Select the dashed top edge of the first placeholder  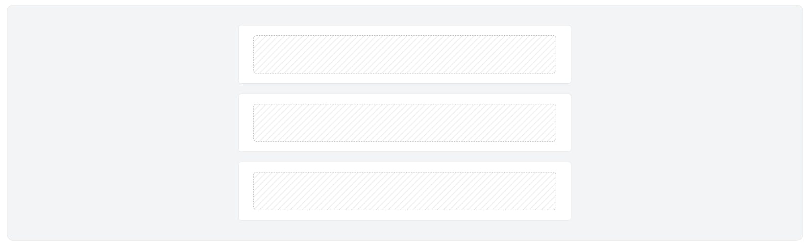(x=405, y=35)
